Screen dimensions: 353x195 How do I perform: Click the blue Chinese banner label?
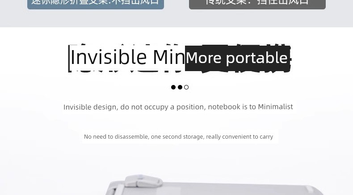click(96, 4)
